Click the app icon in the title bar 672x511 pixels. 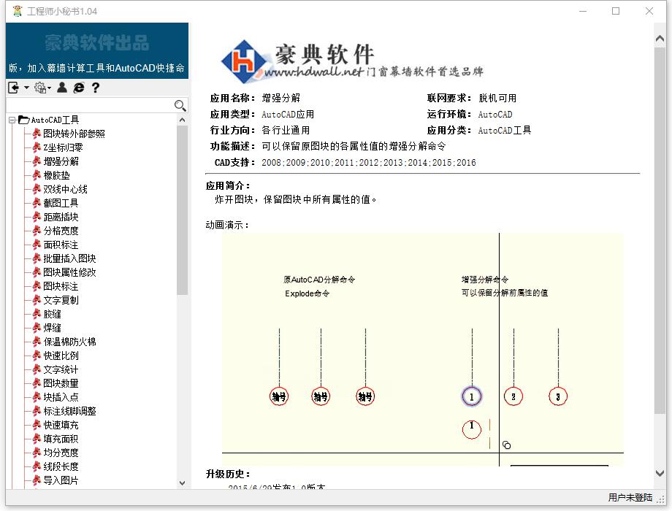tap(18, 11)
